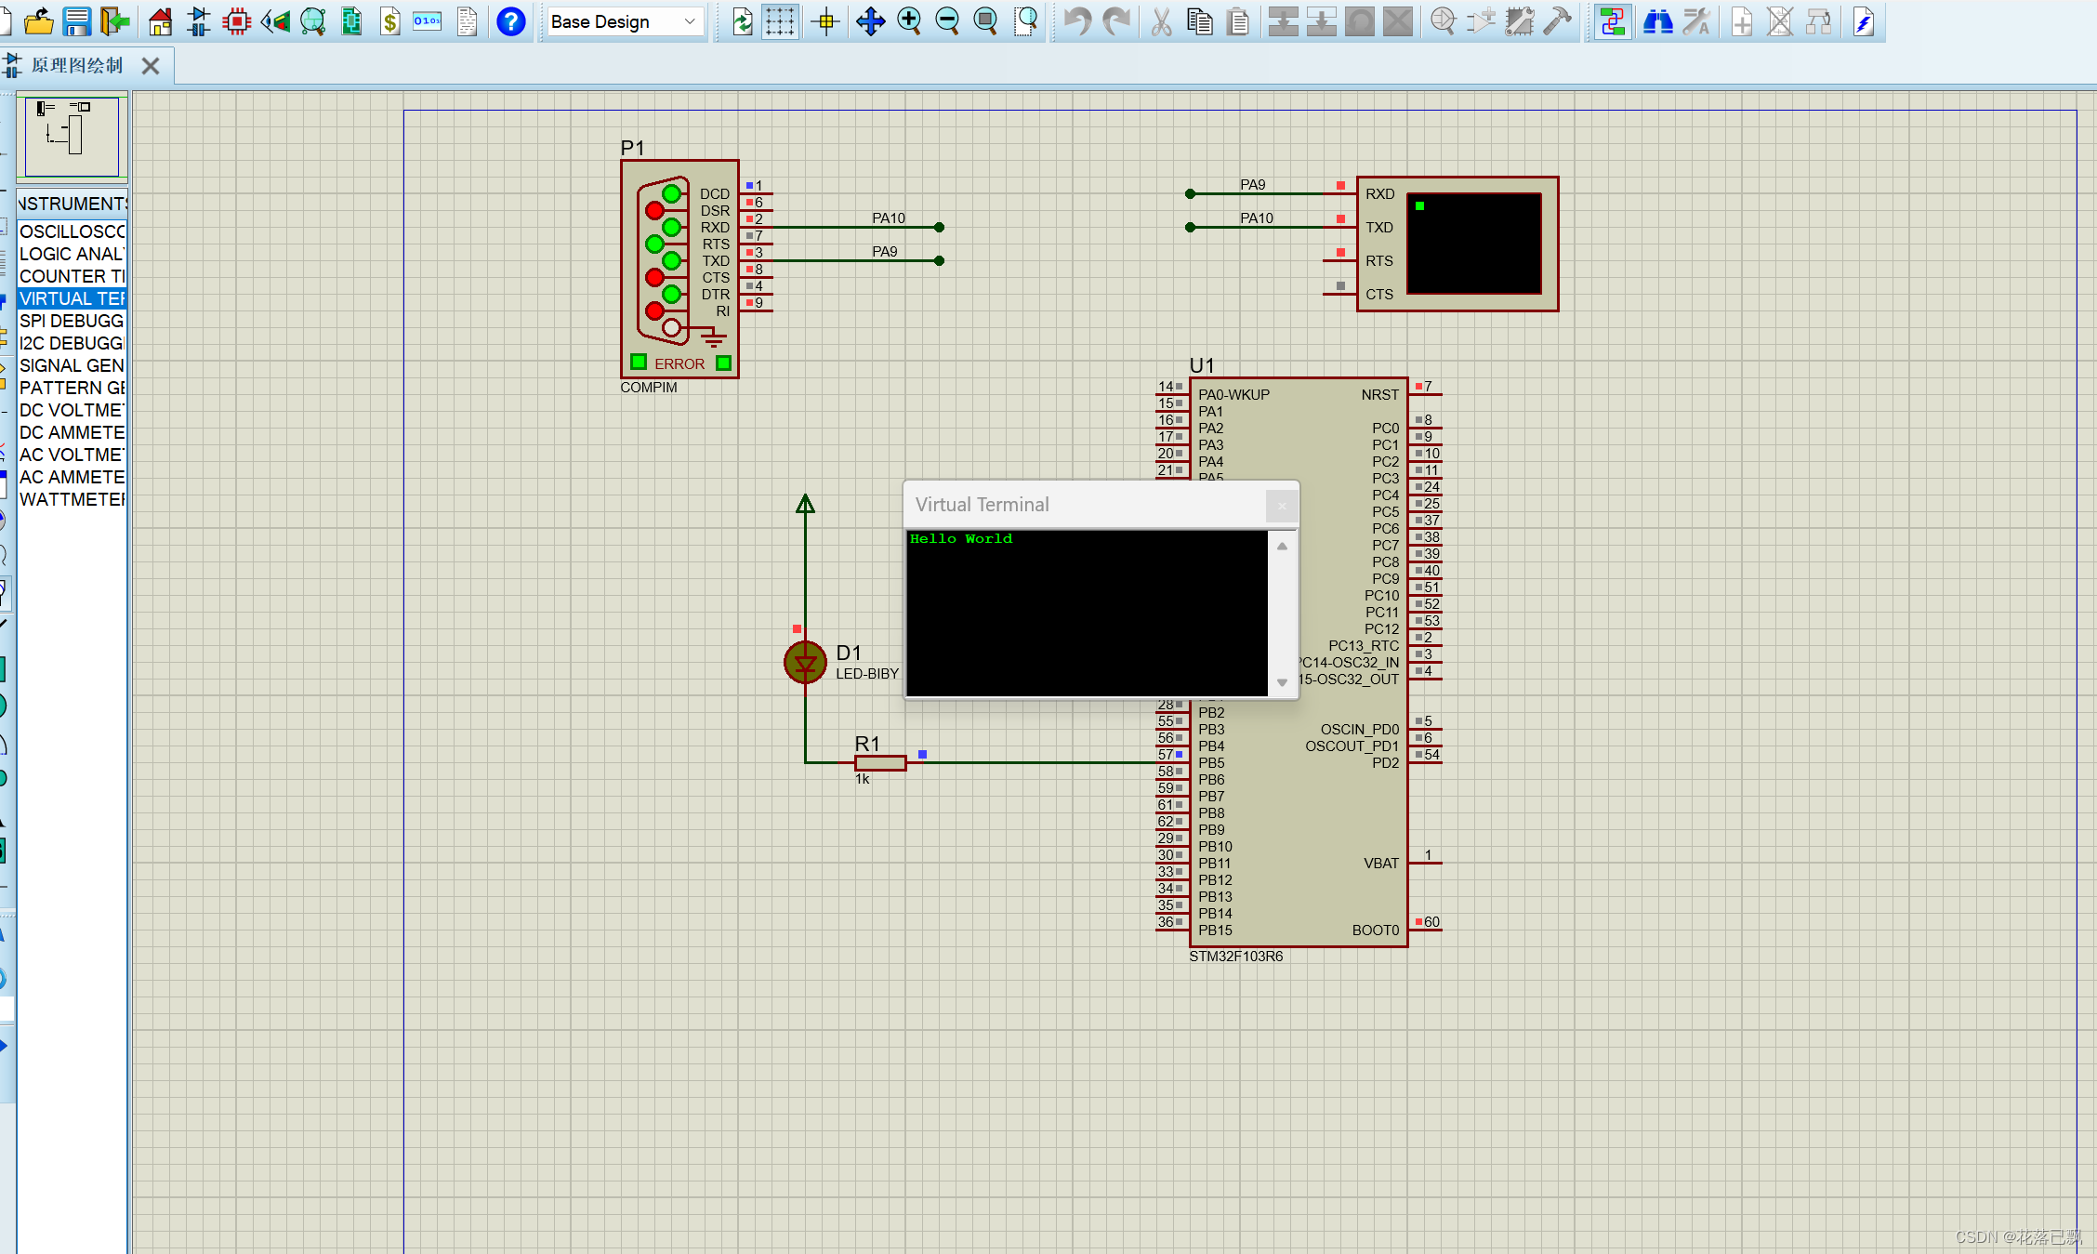
Task: Select SPI DEBUGGER from the instruments list
Action: (x=71, y=320)
